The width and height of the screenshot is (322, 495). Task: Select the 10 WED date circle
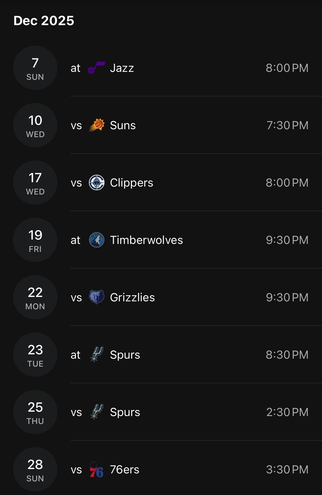click(35, 125)
